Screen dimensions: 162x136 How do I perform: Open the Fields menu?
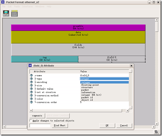click(x=17, y=6)
